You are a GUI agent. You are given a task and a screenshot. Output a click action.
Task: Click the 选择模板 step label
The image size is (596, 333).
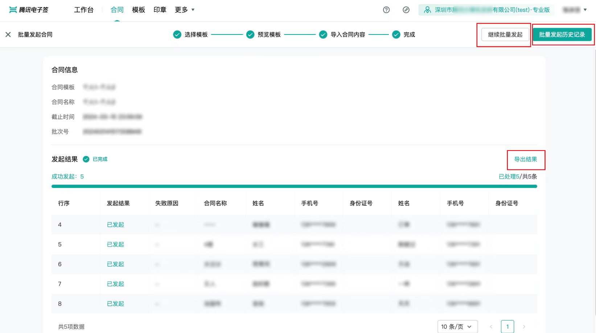point(196,34)
